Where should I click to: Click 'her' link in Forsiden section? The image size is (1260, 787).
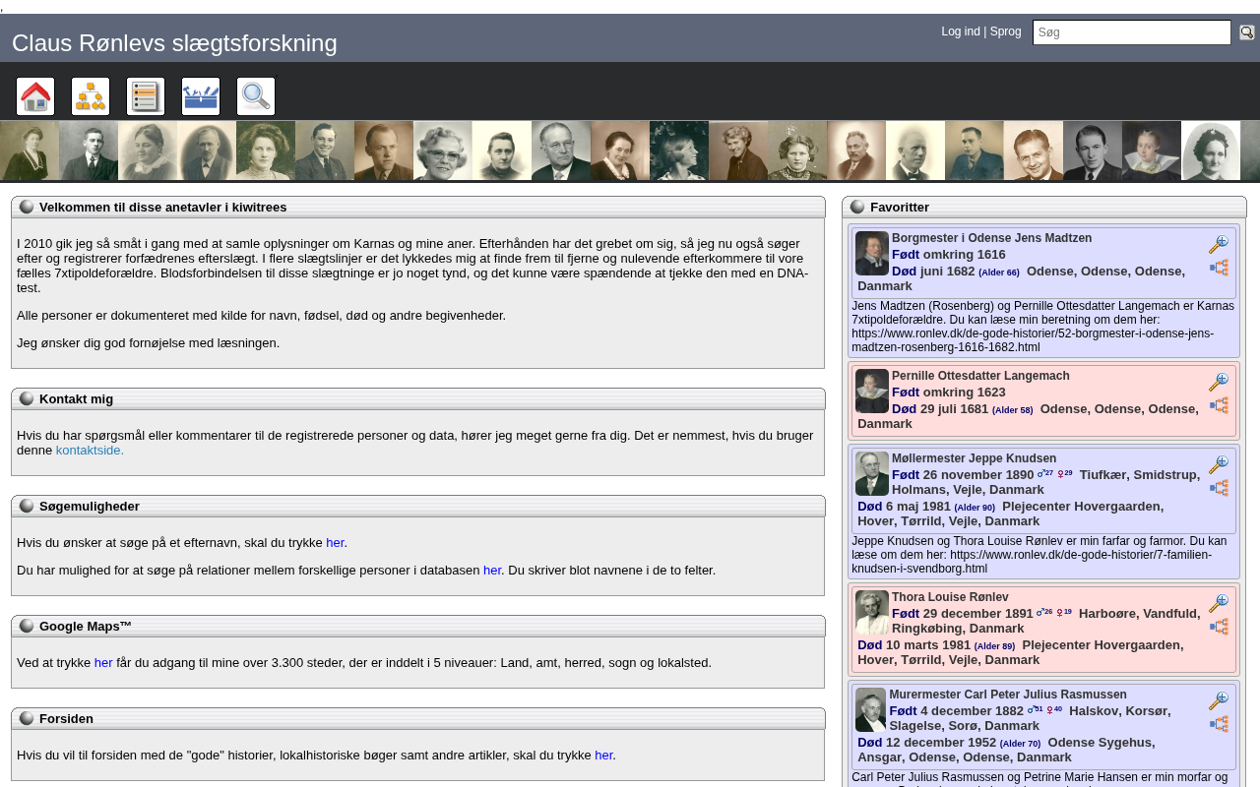coord(603,756)
